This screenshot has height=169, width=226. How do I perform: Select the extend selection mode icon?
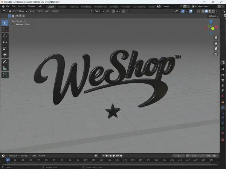[x=13, y=16]
